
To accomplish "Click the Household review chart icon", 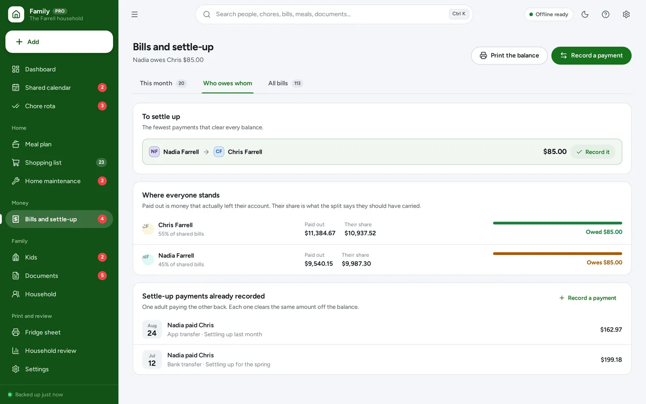I will [16, 351].
